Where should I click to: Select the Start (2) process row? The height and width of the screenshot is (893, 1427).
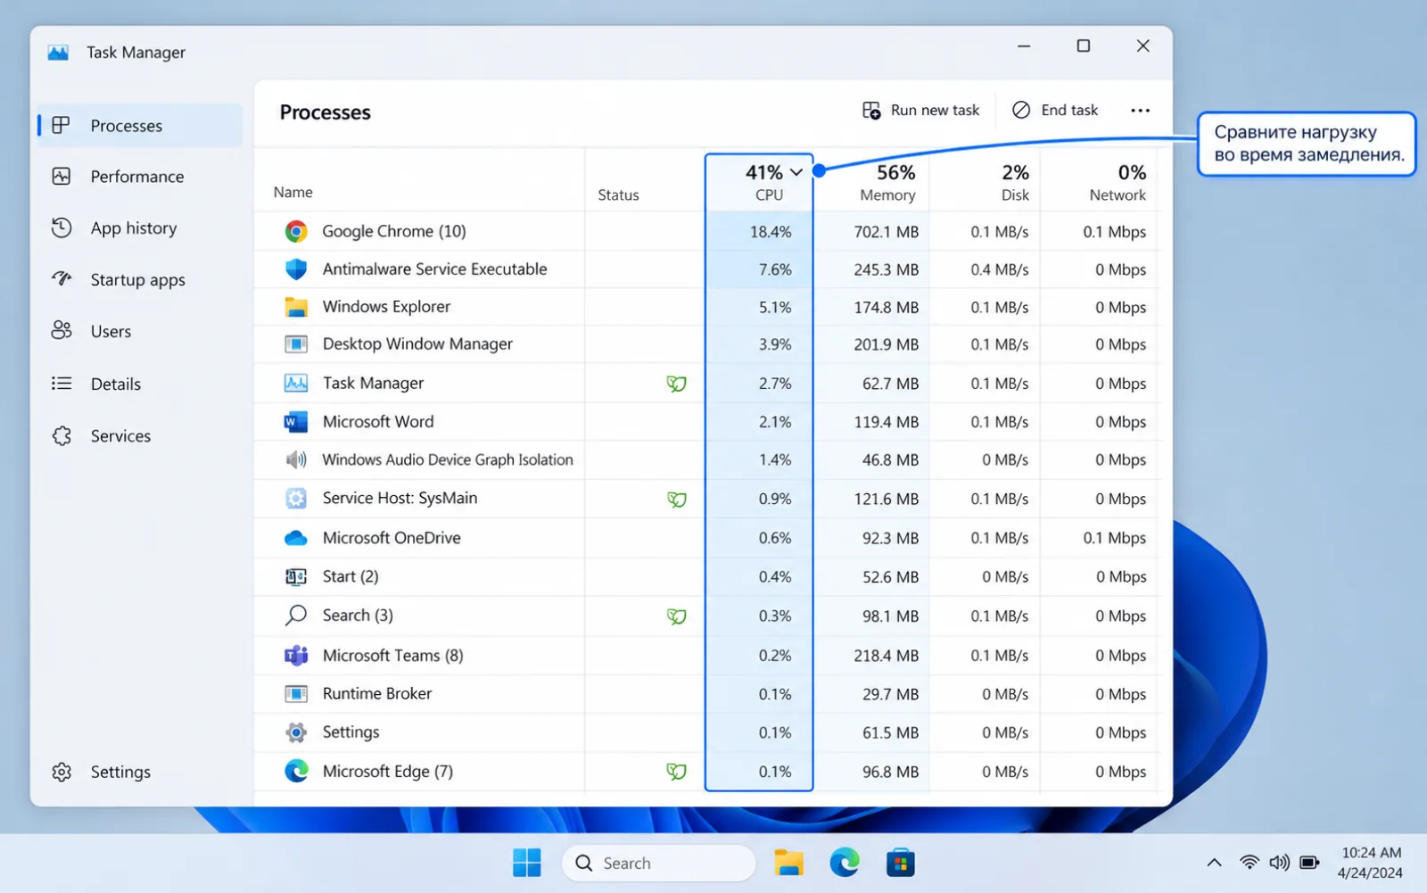point(706,577)
